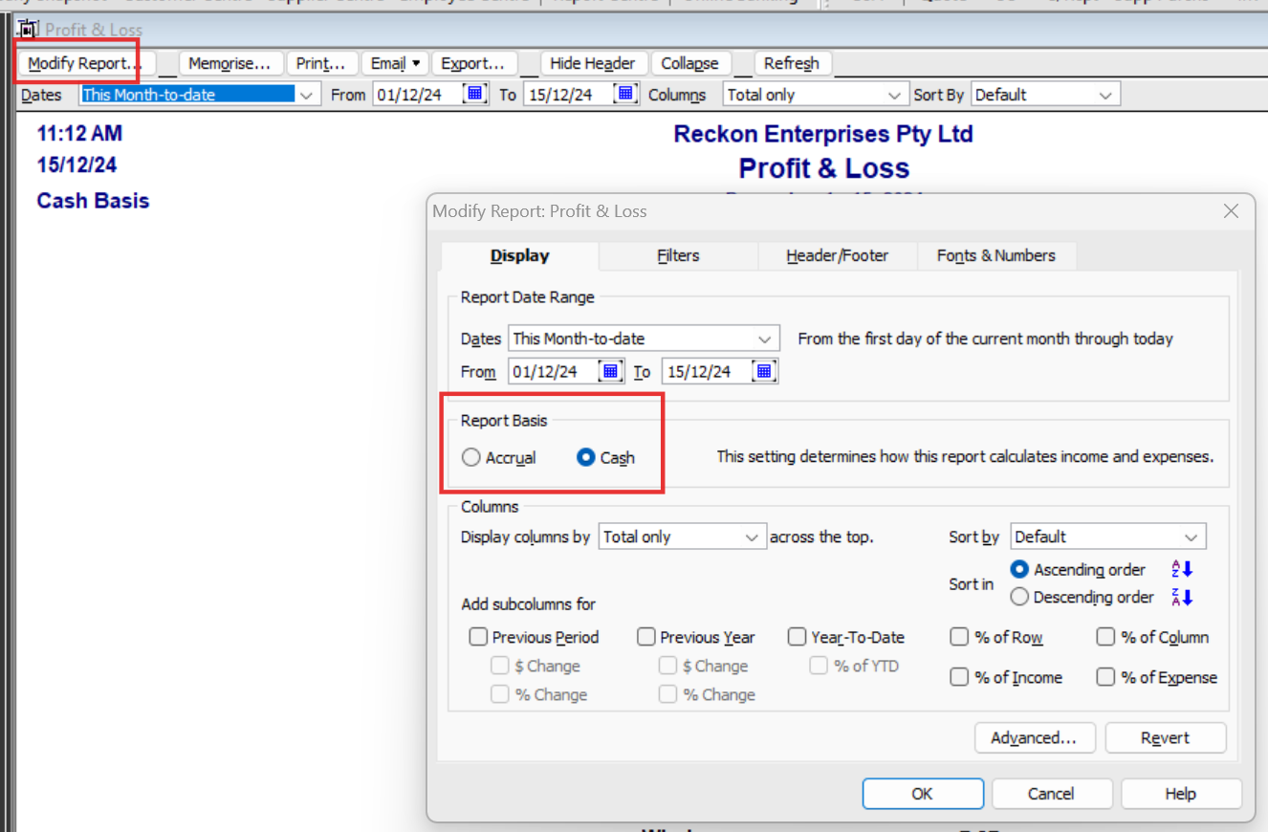Expand the Display columns by dropdown
This screenshot has width=1268, height=832.
pyautogui.click(x=752, y=536)
